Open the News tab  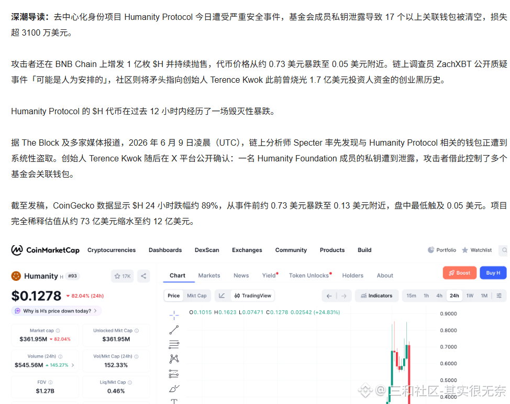tap(241, 276)
